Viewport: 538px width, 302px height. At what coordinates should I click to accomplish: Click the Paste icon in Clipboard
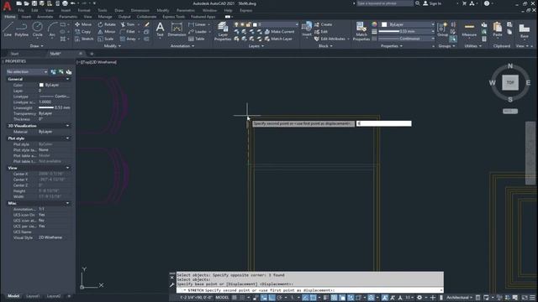(498, 29)
